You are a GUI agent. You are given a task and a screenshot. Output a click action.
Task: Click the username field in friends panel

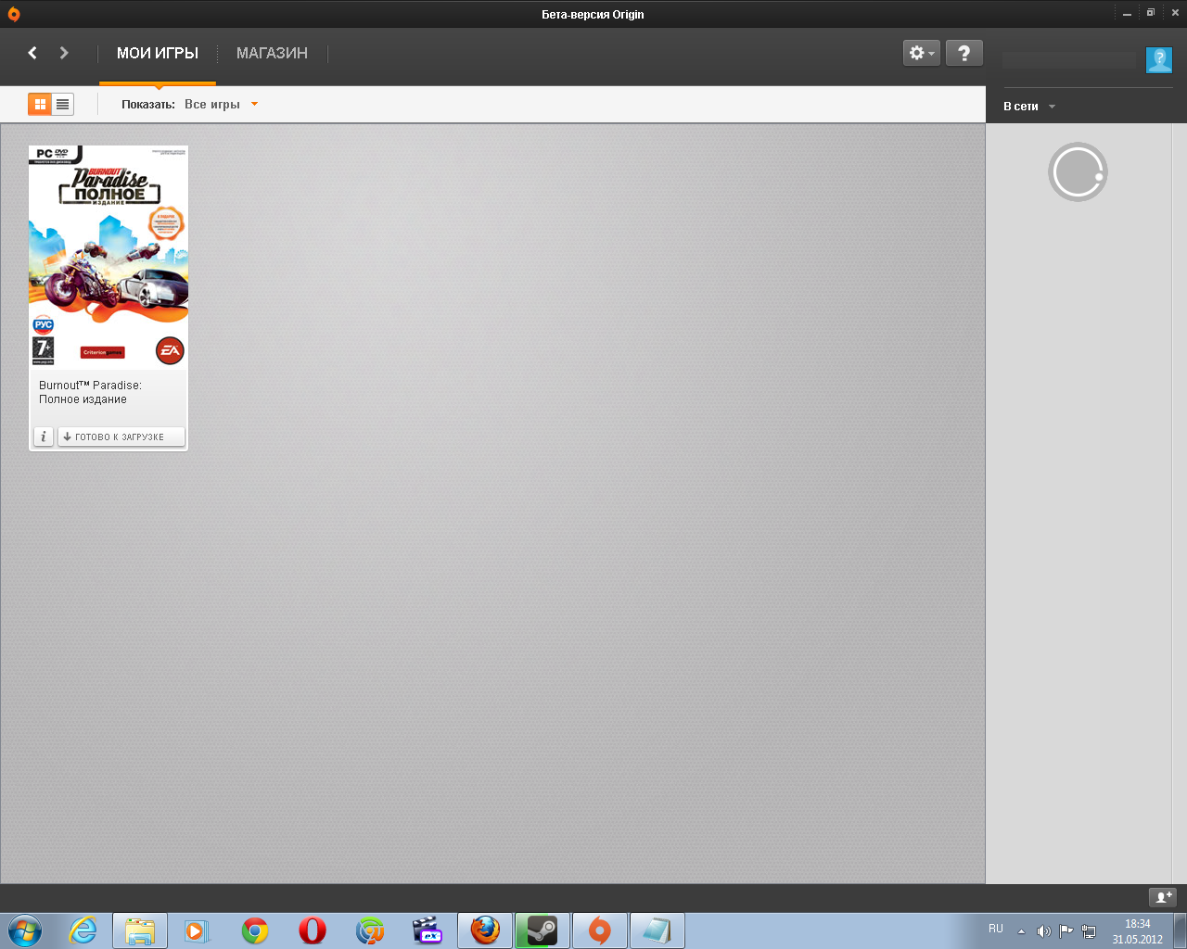click(x=1069, y=60)
